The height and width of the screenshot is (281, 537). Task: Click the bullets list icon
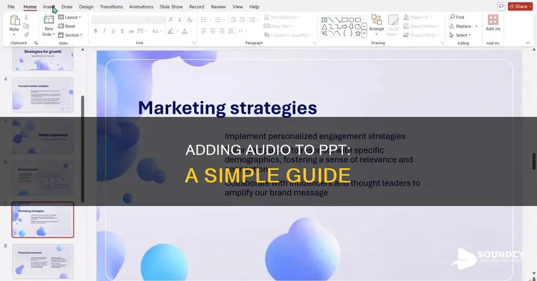(204, 20)
